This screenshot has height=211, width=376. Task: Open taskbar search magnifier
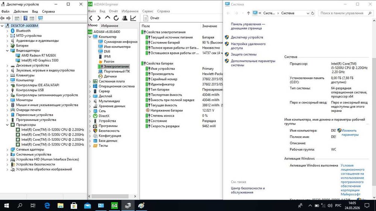[x=20, y=205]
